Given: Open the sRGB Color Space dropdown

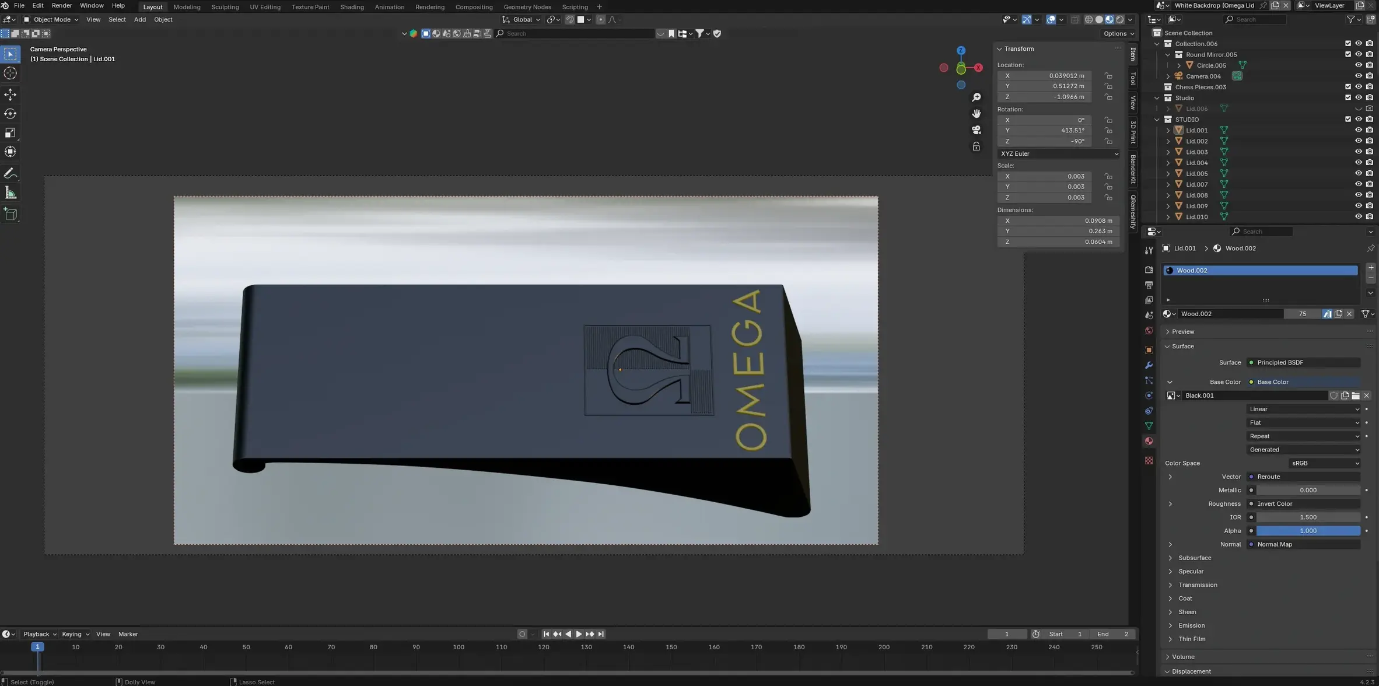Looking at the screenshot, I should point(1324,463).
